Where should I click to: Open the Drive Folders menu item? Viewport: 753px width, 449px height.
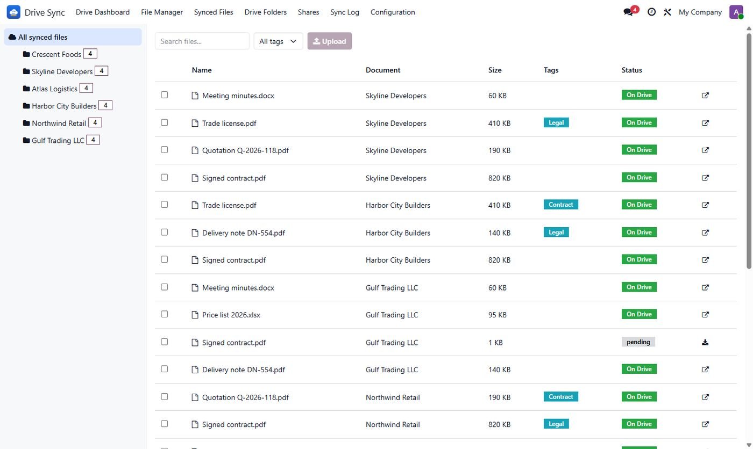(x=265, y=12)
